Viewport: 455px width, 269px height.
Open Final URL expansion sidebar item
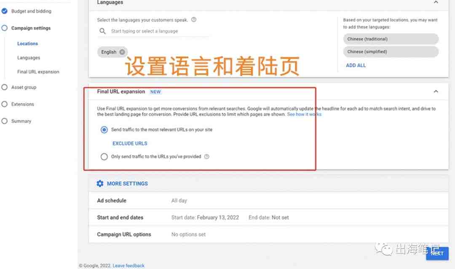coord(38,72)
